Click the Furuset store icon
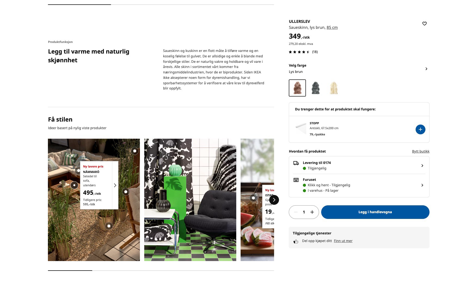The height and width of the screenshot is (282, 451). point(296,180)
